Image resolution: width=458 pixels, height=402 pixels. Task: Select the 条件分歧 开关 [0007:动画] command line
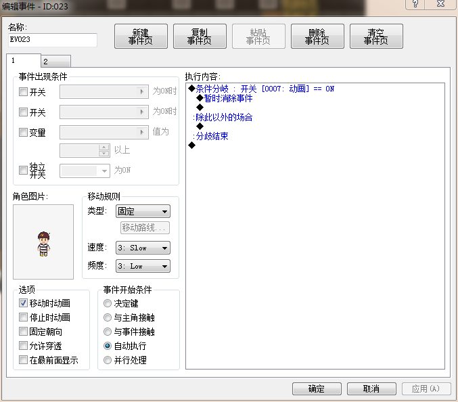(x=261, y=89)
